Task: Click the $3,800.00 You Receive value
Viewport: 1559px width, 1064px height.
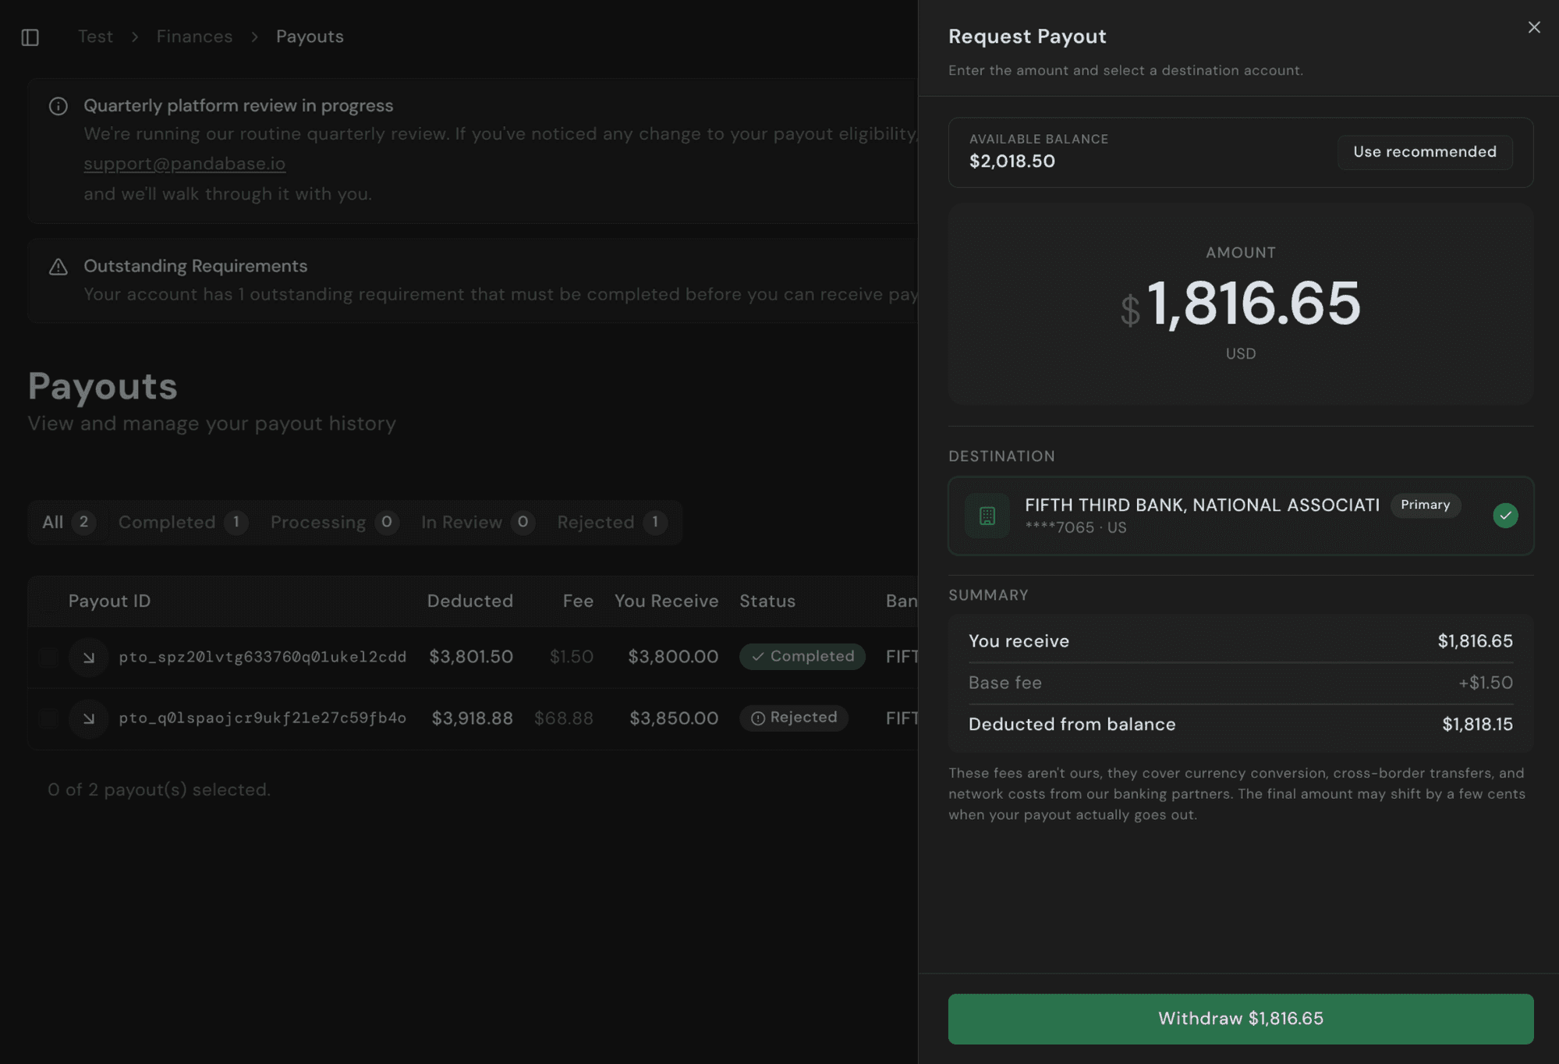Action: pos(673,657)
